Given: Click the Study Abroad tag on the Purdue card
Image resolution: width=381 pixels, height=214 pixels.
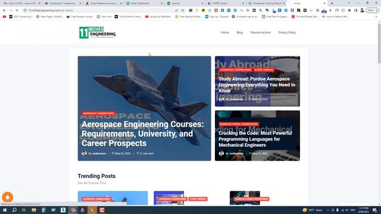Looking at the screenshot, I should pyautogui.click(x=264, y=70).
